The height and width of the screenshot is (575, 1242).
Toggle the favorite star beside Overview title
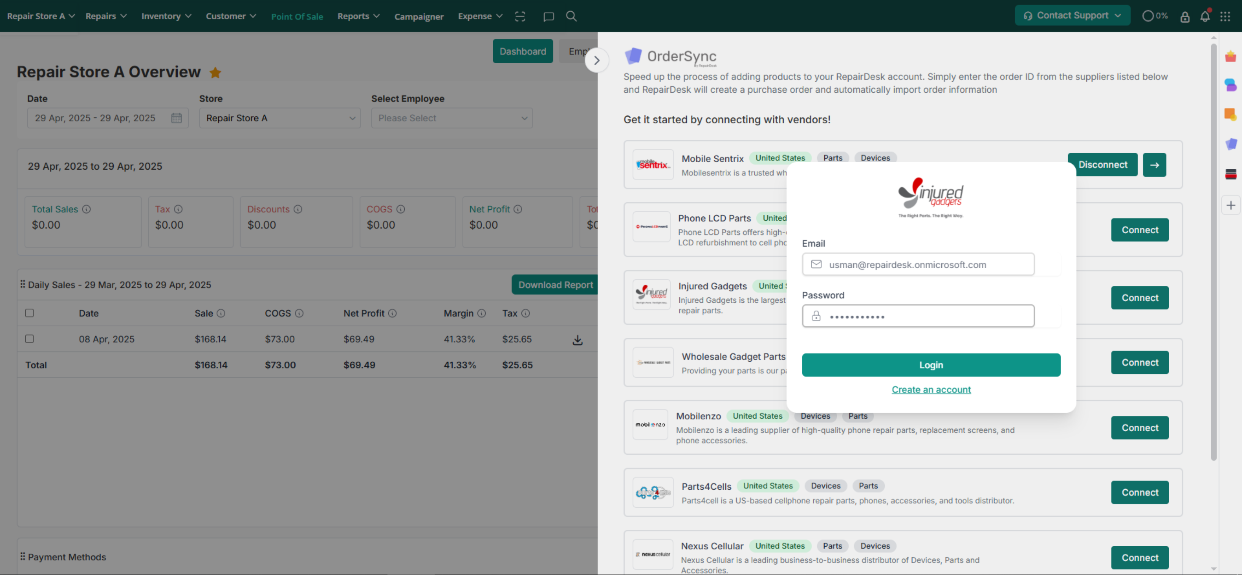(x=215, y=72)
